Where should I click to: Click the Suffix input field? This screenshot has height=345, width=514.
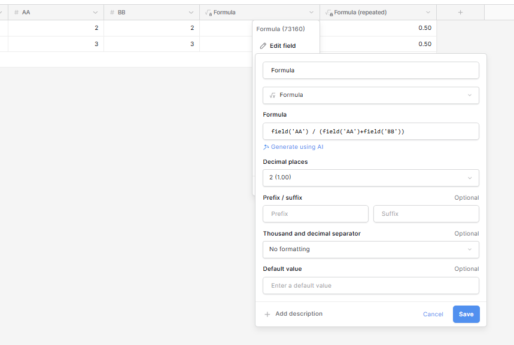point(426,213)
